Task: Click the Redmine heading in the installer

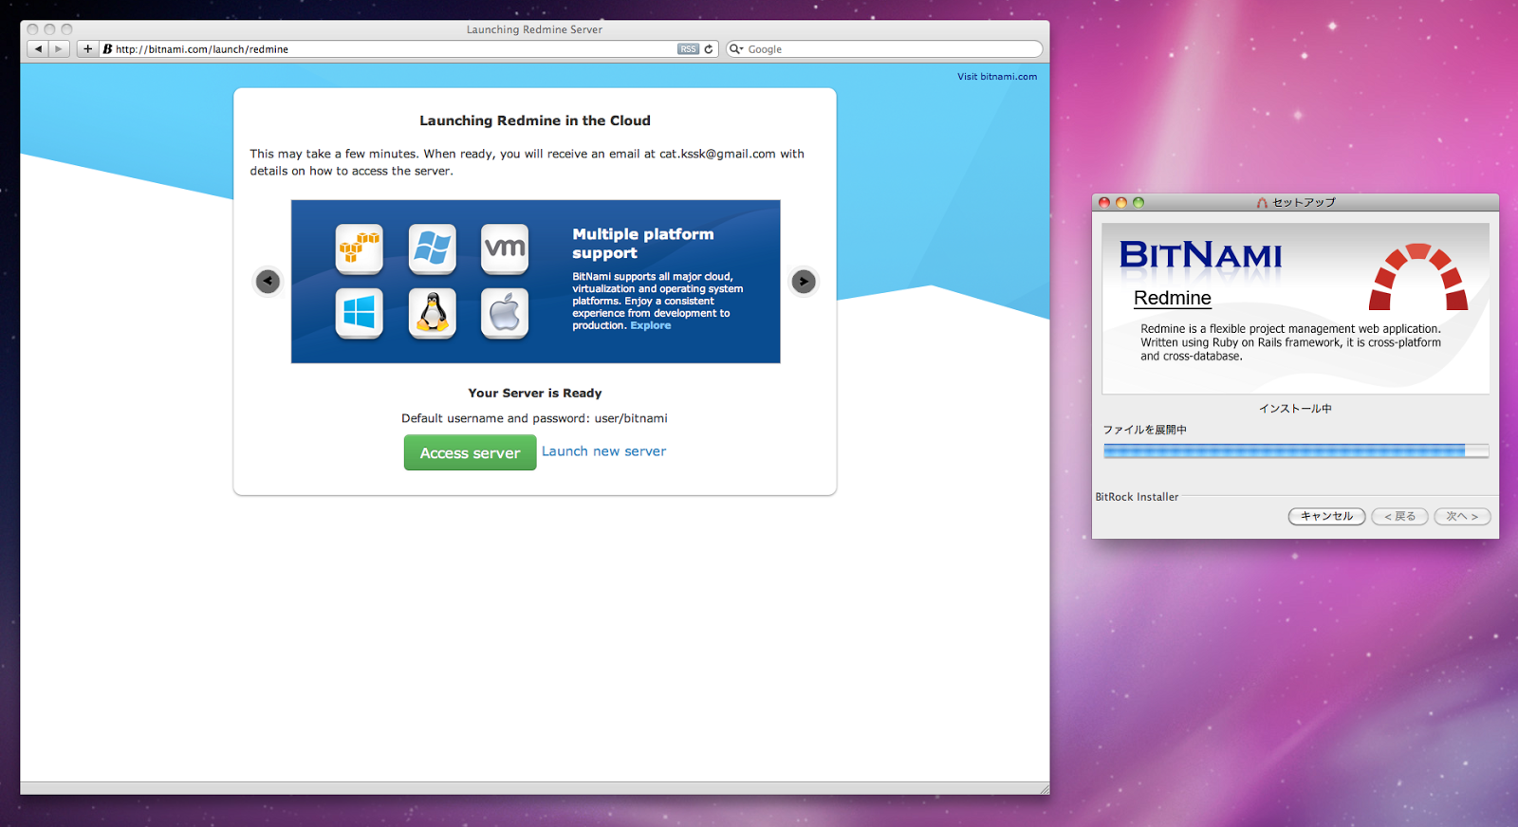Action: pos(1173,298)
